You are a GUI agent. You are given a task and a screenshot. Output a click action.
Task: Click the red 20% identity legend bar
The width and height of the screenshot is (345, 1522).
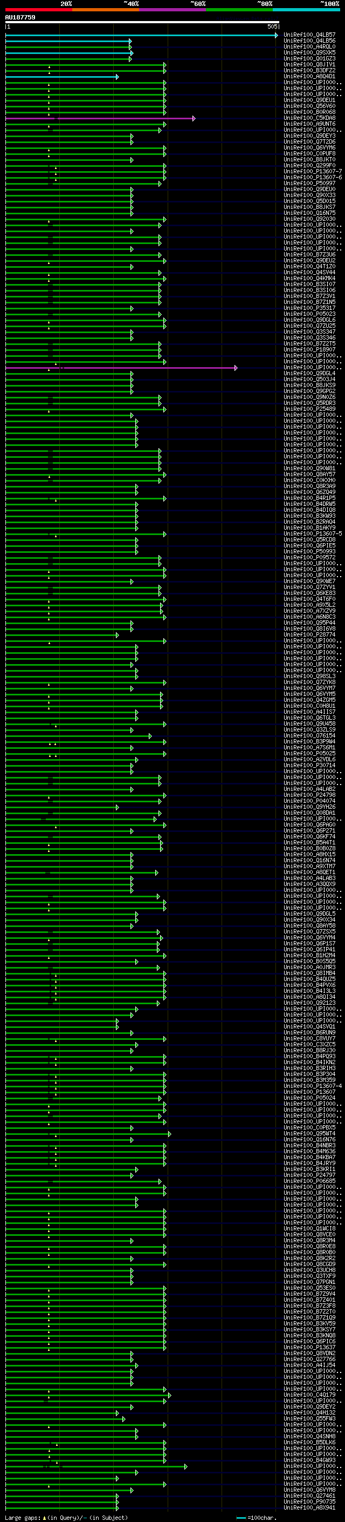[39, 10]
